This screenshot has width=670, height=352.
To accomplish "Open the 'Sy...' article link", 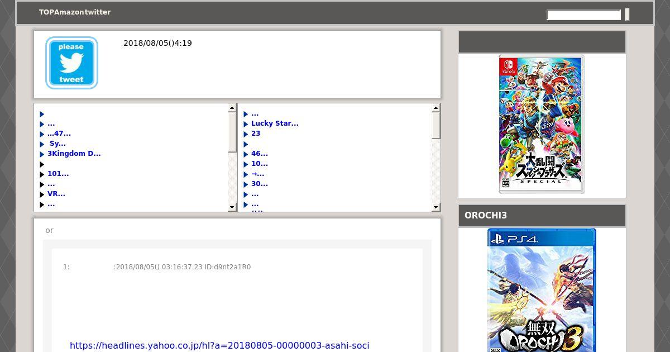I will [x=58, y=144].
